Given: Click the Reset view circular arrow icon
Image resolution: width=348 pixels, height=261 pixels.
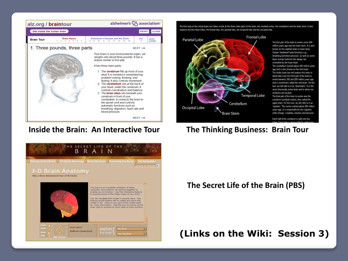Looking at the screenshot, I should pyautogui.click(x=49, y=233).
